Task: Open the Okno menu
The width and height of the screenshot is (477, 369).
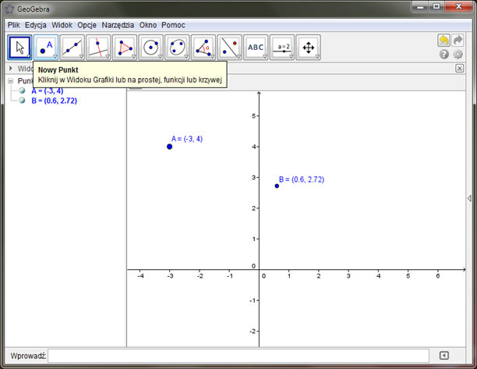Action: 148,25
